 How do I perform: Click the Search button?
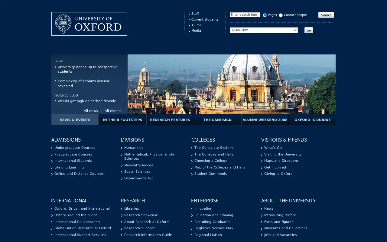pos(326,15)
